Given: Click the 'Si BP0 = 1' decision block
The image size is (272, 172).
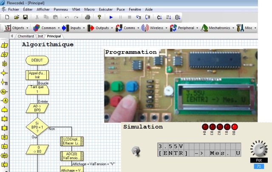Looking at the screenshot, I should point(37,126).
